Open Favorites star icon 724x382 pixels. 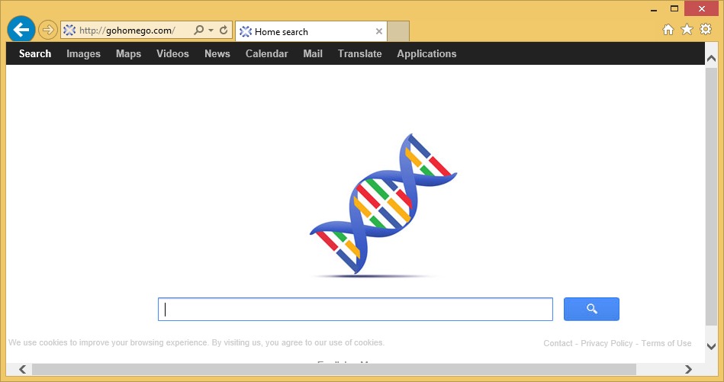coord(687,30)
